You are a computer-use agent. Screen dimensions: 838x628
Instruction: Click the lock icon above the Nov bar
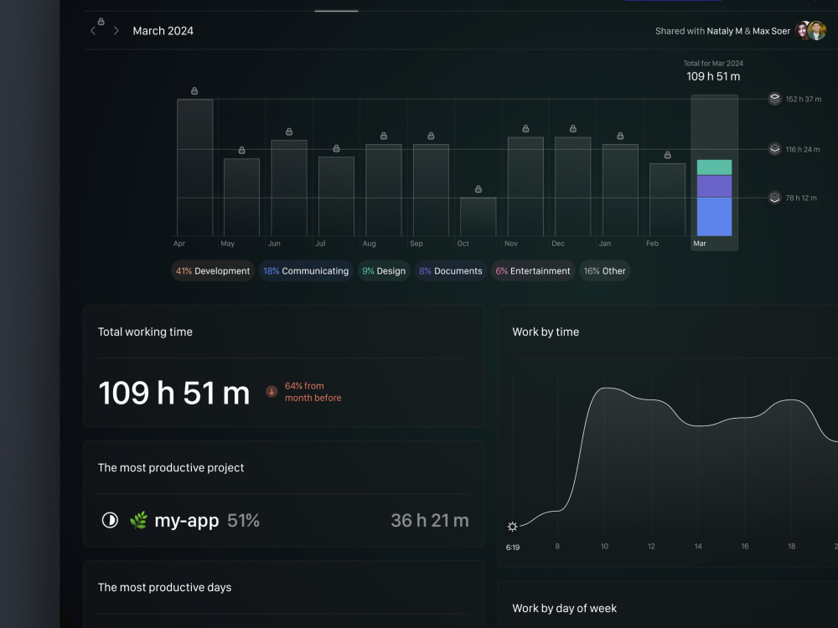click(525, 129)
